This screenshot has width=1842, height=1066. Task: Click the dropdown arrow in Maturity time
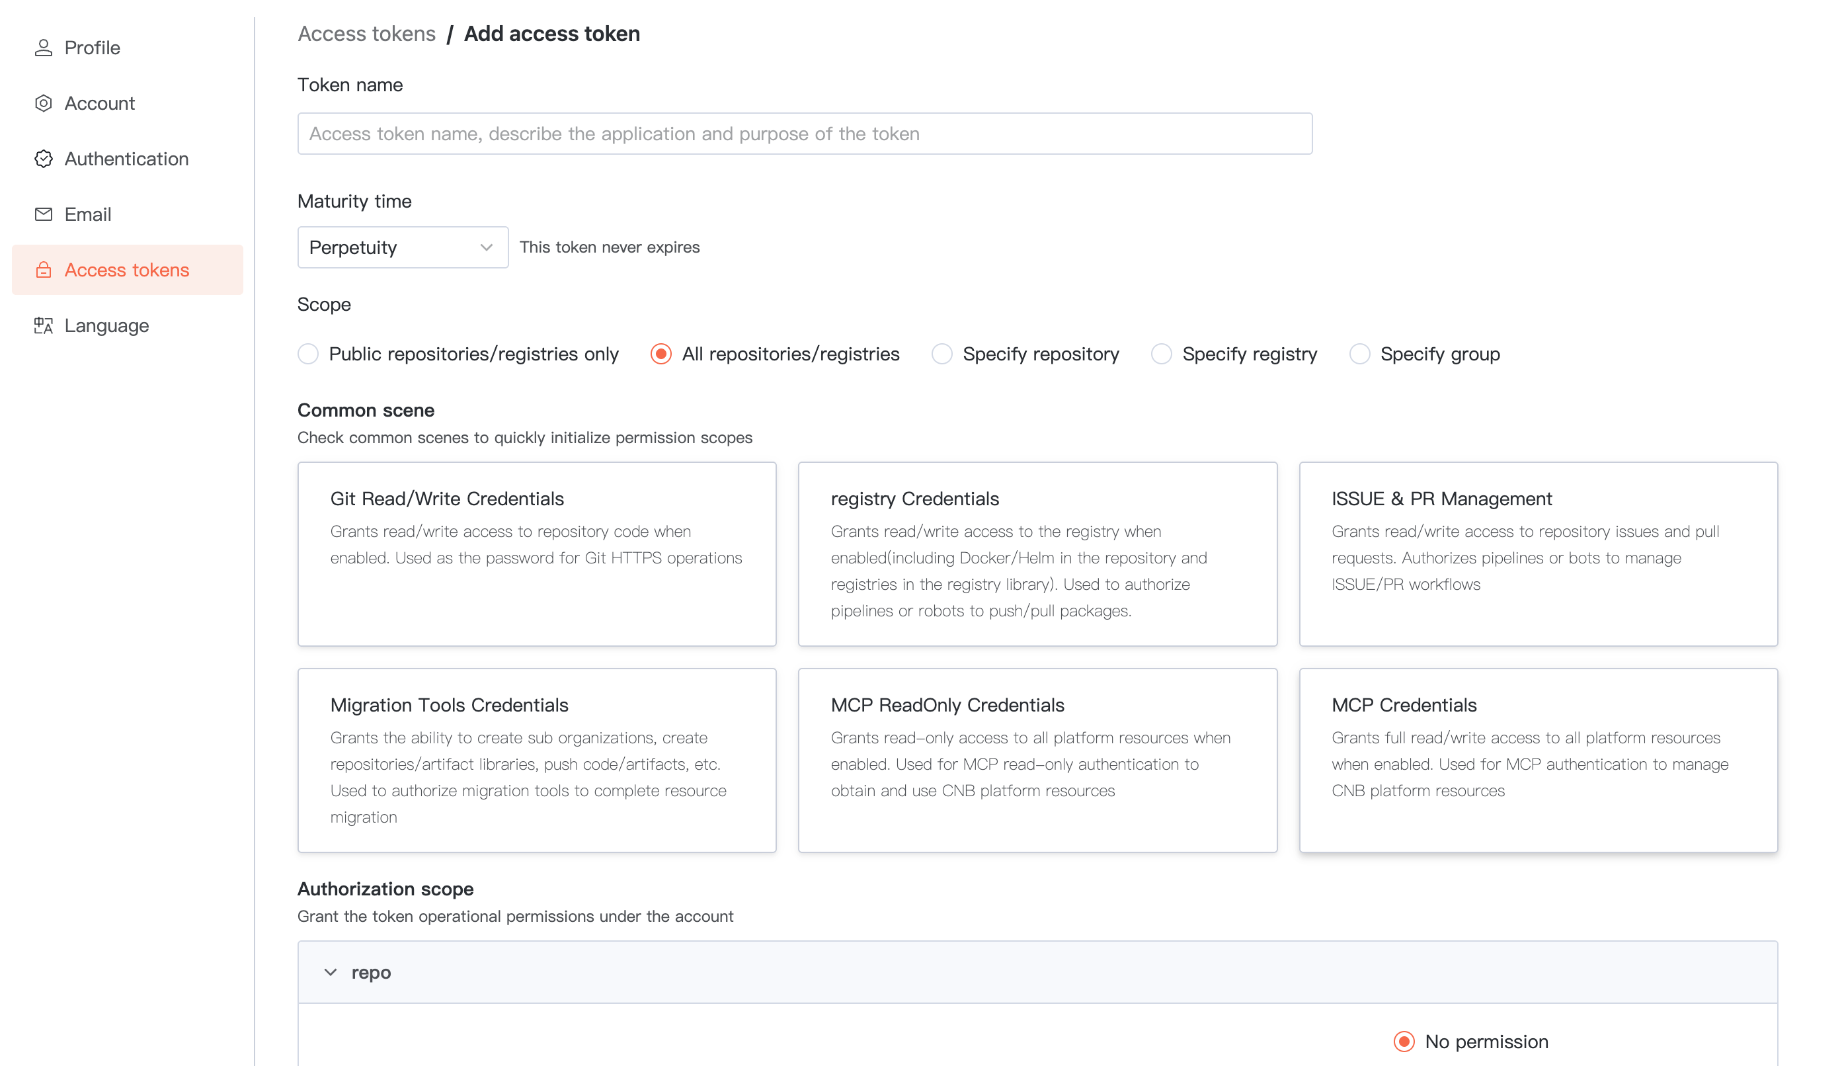(486, 247)
